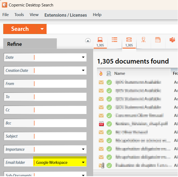The width and height of the screenshot is (178, 177).
Task: Open the Calendar category icon
Action: tap(158, 40)
